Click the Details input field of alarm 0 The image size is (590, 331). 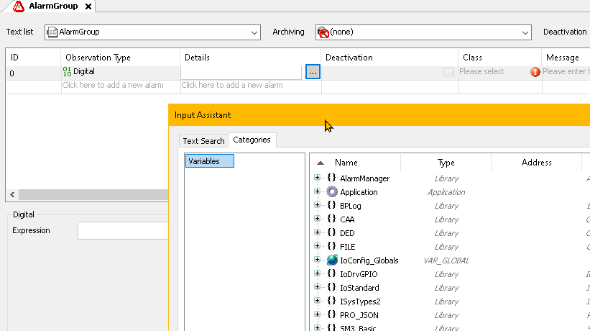241,72
